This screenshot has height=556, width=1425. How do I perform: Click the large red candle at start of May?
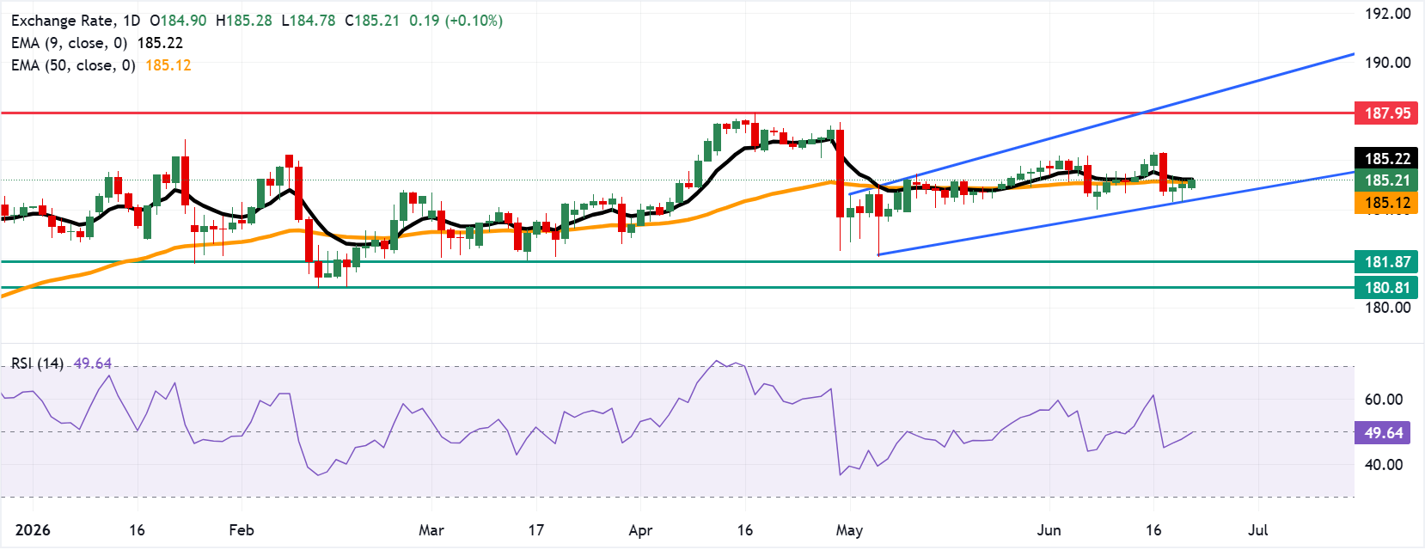tap(841, 173)
